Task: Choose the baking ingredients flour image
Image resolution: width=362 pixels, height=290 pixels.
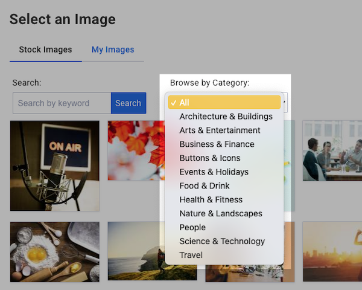Action: coord(55,251)
